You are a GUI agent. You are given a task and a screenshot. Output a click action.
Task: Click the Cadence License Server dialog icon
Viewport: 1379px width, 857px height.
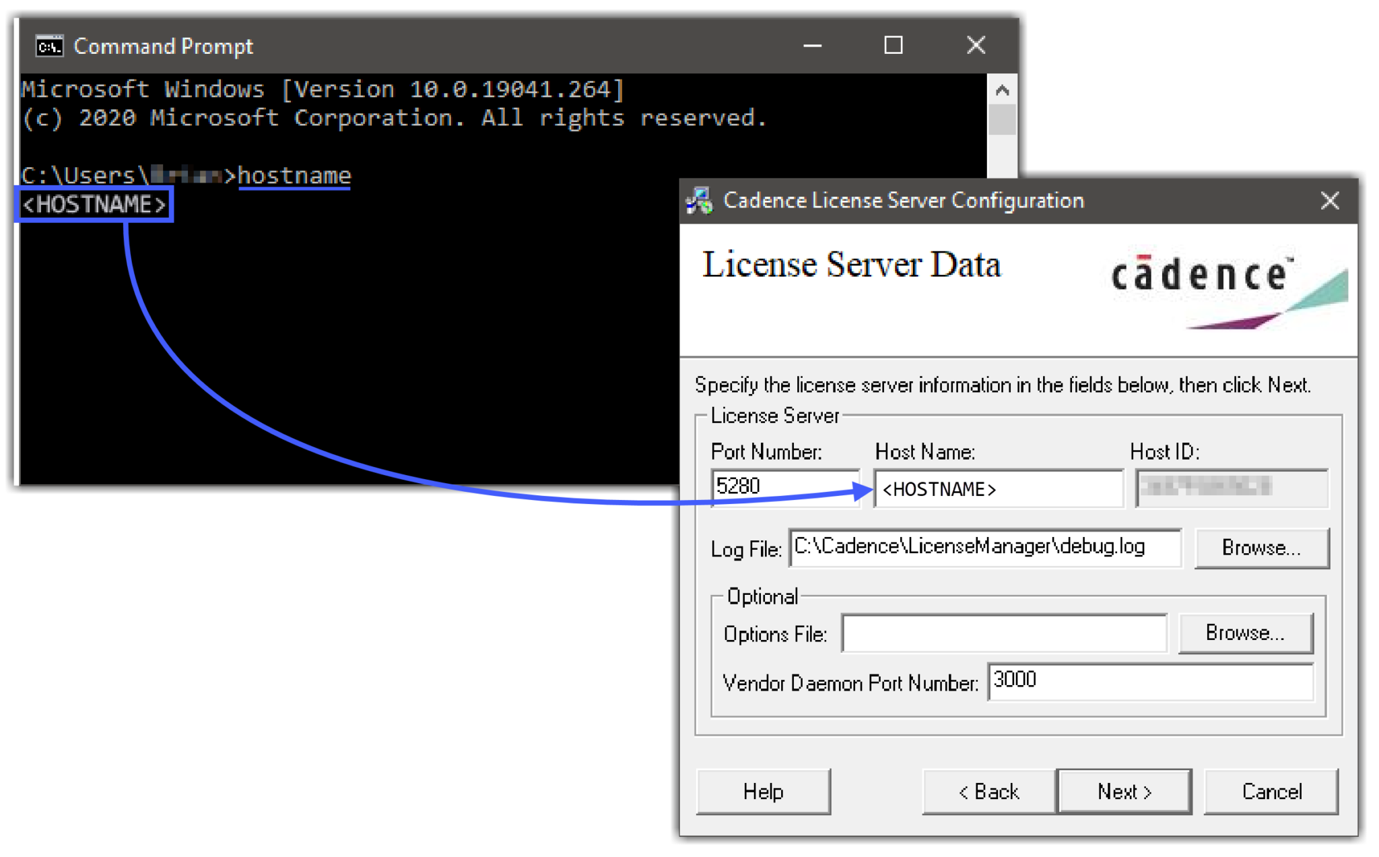click(700, 201)
